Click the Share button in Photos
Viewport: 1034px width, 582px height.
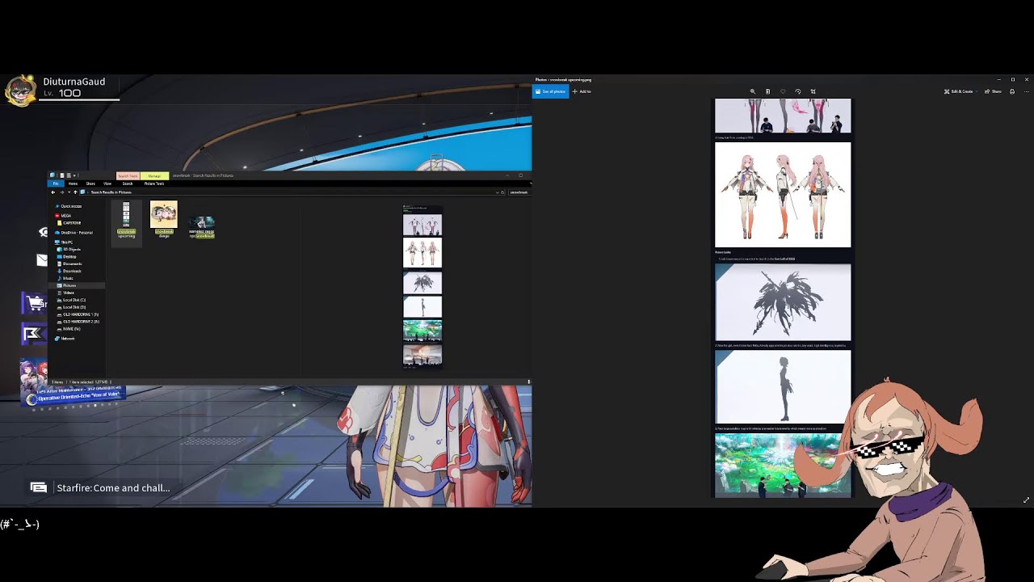point(993,91)
